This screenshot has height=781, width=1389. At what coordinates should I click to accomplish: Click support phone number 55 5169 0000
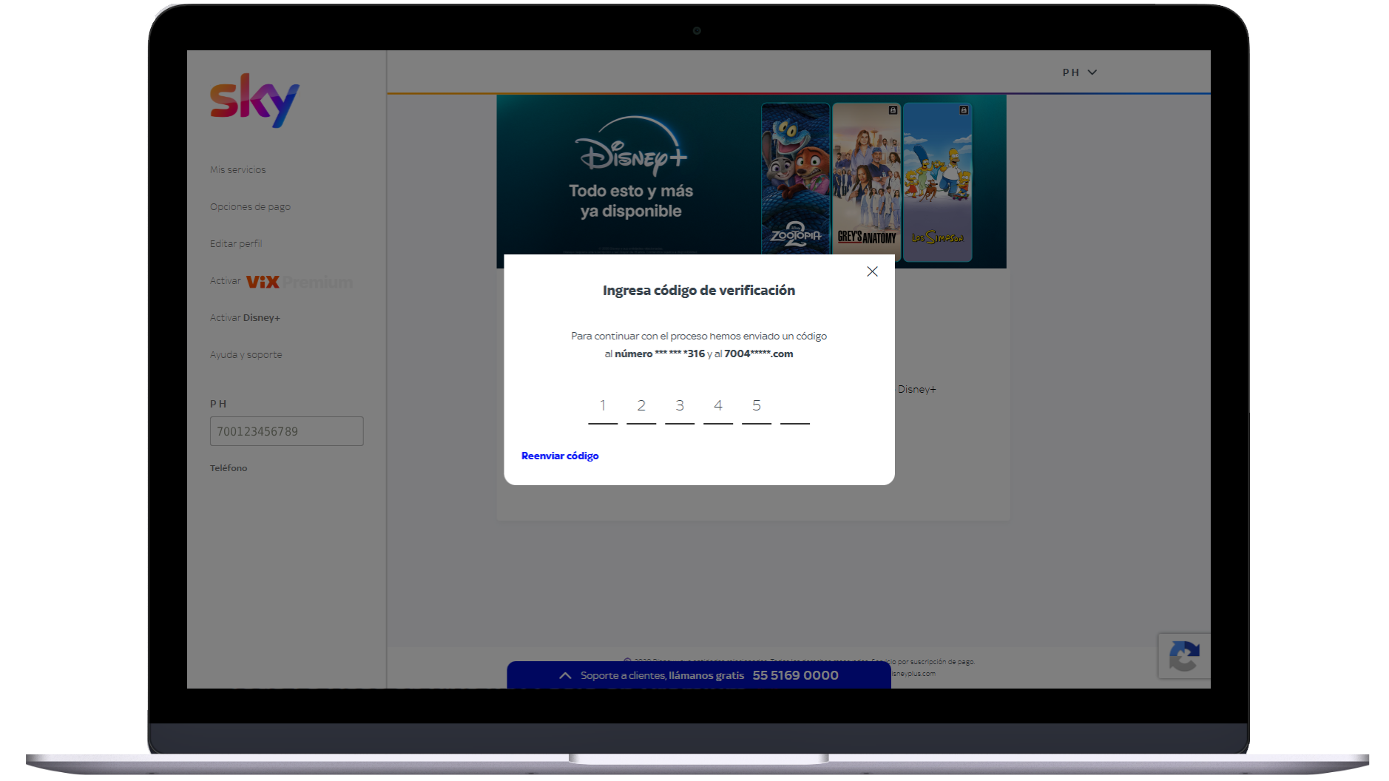point(795,675)
